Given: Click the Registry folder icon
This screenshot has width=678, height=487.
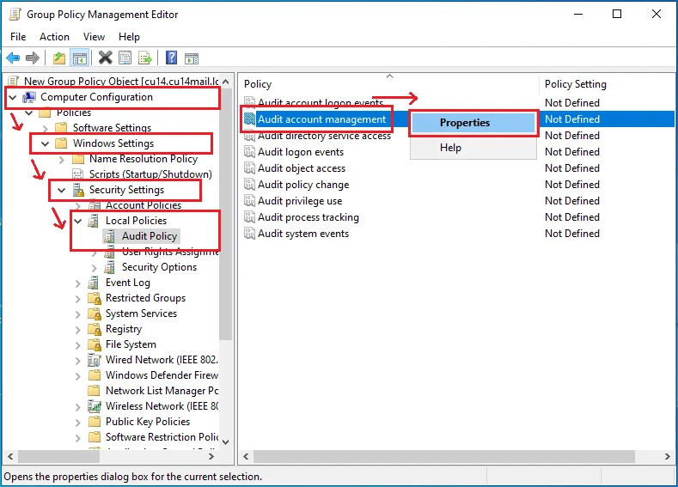Looking at the screenshot, I should click(x=95, y=329).
